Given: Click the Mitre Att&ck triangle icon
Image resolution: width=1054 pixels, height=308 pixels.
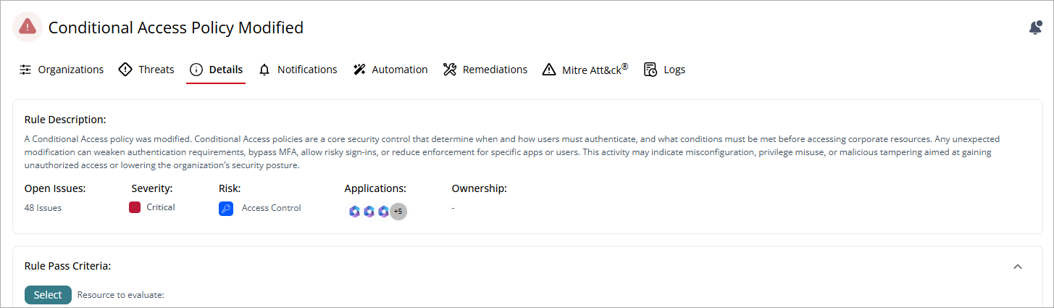Looking at the screenshot, I should tap(549, 70).
